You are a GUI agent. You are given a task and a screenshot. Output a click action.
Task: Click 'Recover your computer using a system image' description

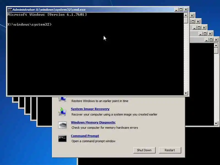(114, 114)
